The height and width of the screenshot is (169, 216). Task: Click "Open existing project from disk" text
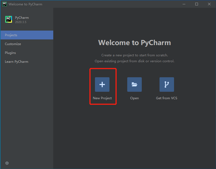click(x=134, y=61)
